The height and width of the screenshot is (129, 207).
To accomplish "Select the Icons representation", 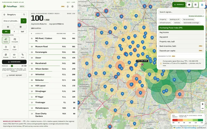I will click(x=23, y=55).
